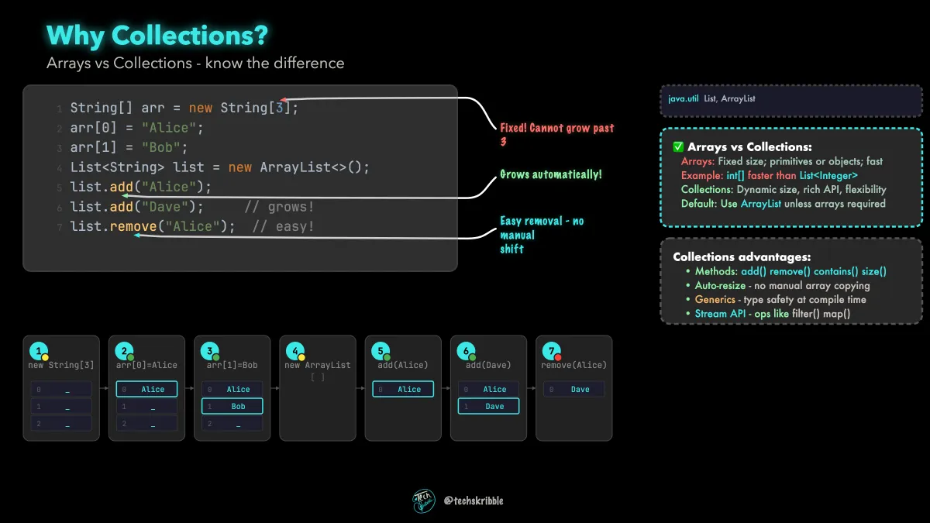Click the "Methods: add() remove() contains() size()" bullet
Screen dimensions: 930x523
(x=790, y=271)
